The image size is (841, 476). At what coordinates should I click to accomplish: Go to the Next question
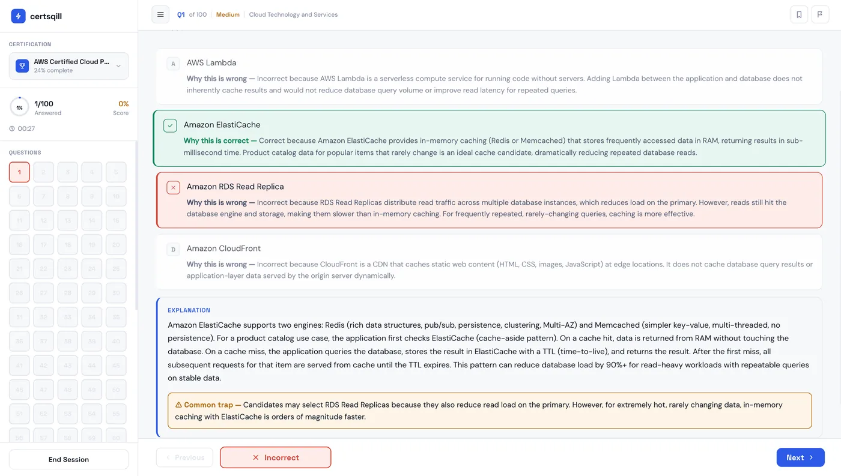tap(800, 457)
